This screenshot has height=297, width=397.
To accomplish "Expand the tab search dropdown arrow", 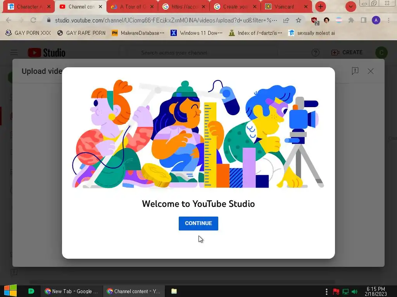I will click(350, 7).
